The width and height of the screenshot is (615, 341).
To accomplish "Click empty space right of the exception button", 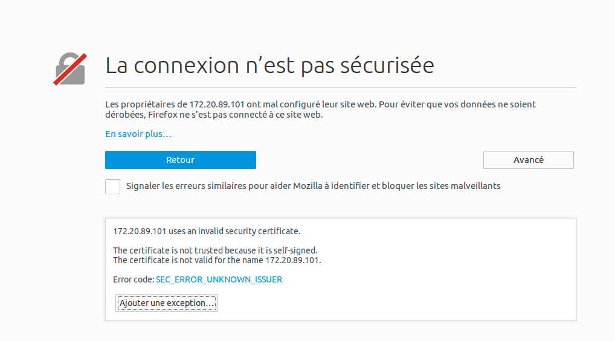I will pos(393,303).
